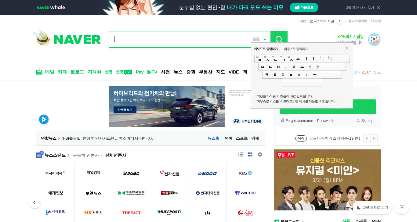Open 스포츠 news link
The image size is (417, 222).
click(x=242, y=138)
